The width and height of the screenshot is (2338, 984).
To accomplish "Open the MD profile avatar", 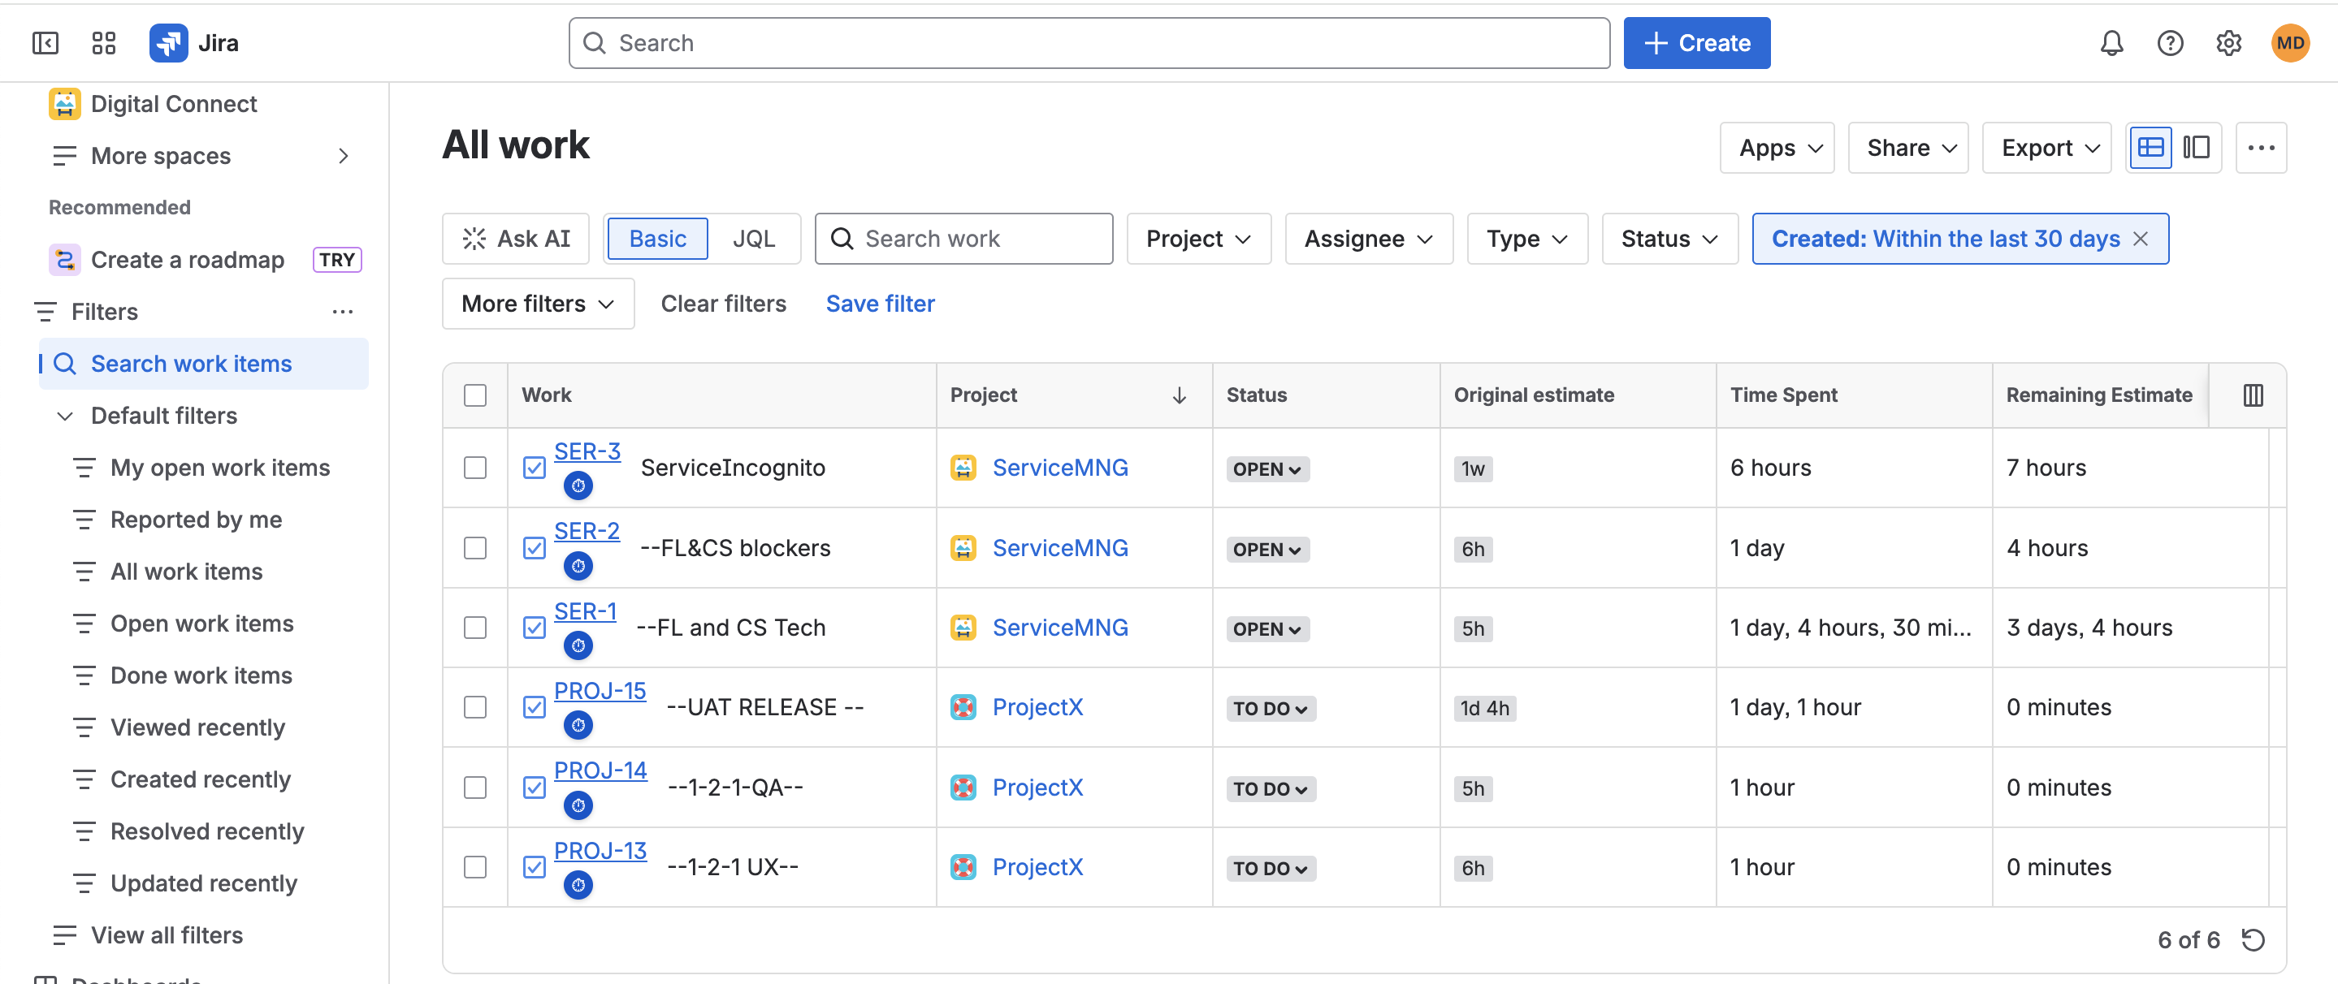I will click(2290, 43).
